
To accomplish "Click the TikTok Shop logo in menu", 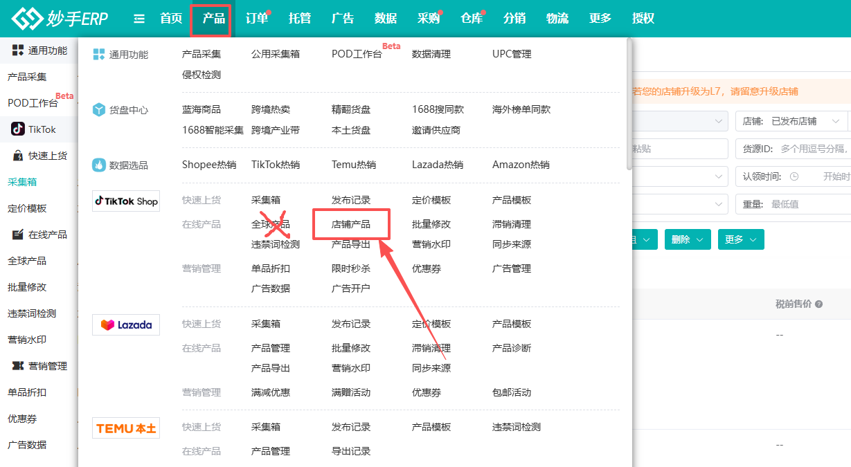I will (126, 201).
